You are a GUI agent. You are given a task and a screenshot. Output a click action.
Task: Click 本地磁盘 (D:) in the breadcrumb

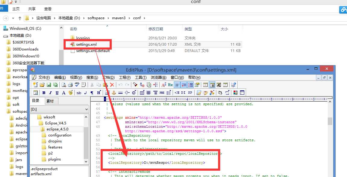69,18
